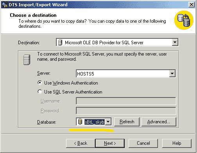Open the Destination provider dropdown
The image size is (197, 153).
tap(175, 42)
